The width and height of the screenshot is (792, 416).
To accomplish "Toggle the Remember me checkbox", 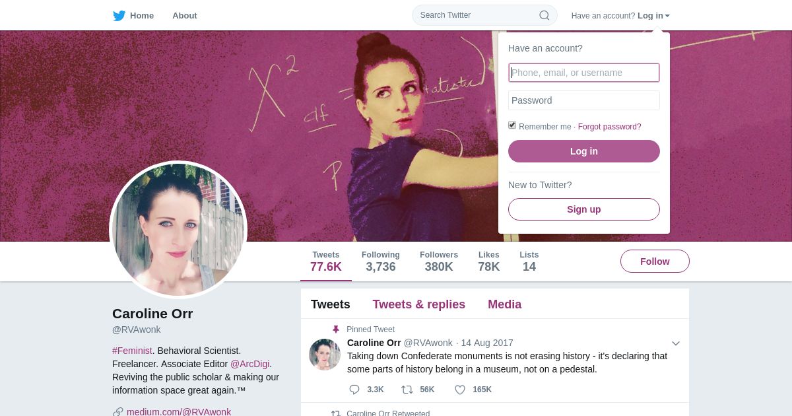I will [x=512, y=125].
